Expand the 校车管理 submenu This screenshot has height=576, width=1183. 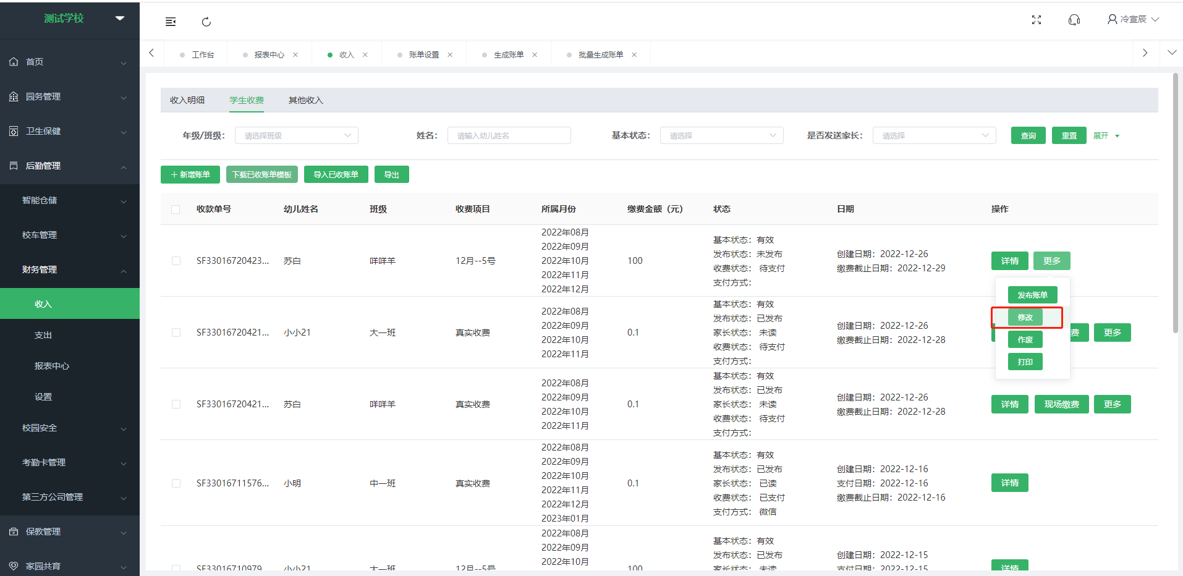click(70, 235)
